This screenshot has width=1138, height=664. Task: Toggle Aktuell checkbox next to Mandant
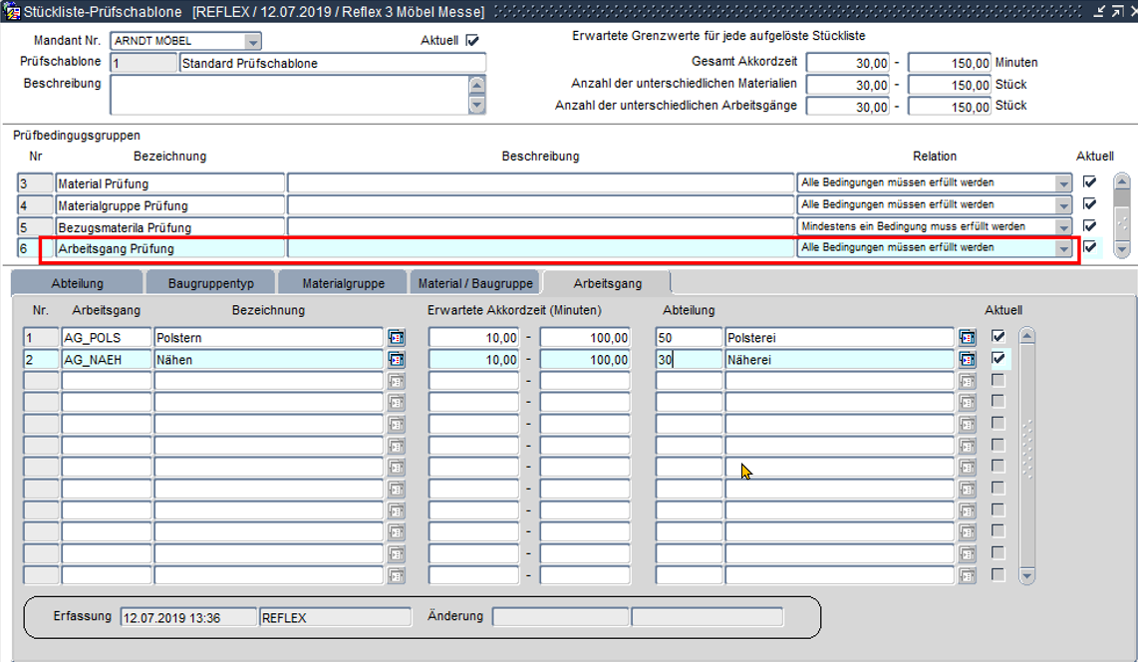pyautogui.click(x=472, y=41)
